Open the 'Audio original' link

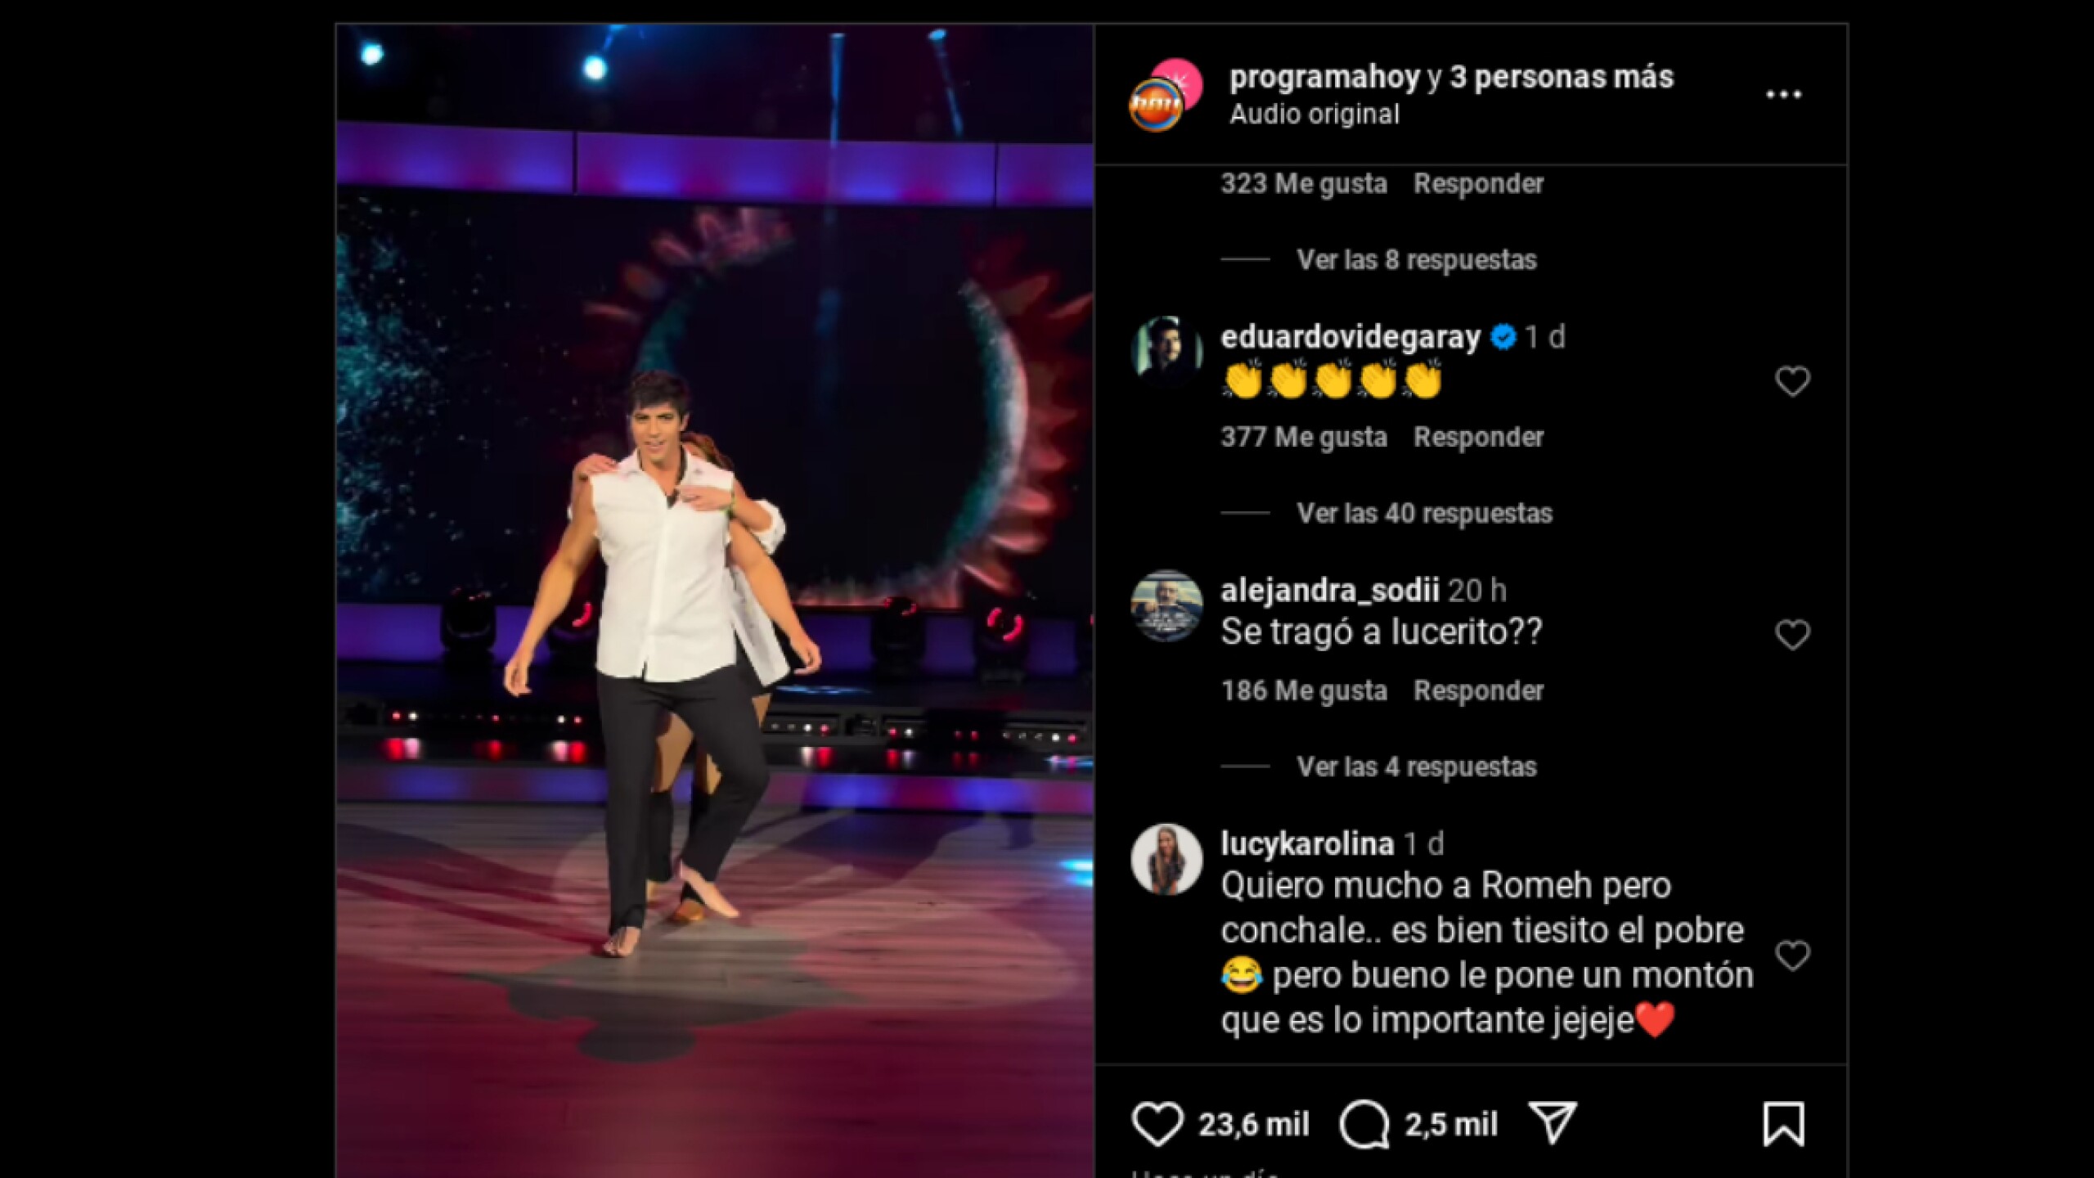tap(1314, 115)
